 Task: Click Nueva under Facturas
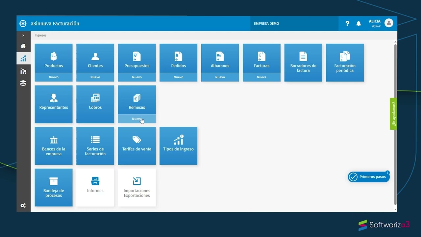pos(261,77)
